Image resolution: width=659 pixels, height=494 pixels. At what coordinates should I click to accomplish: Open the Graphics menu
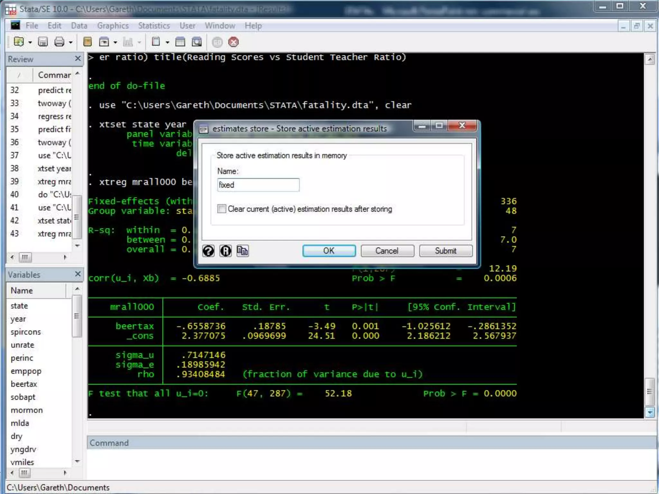click(113, 26)
